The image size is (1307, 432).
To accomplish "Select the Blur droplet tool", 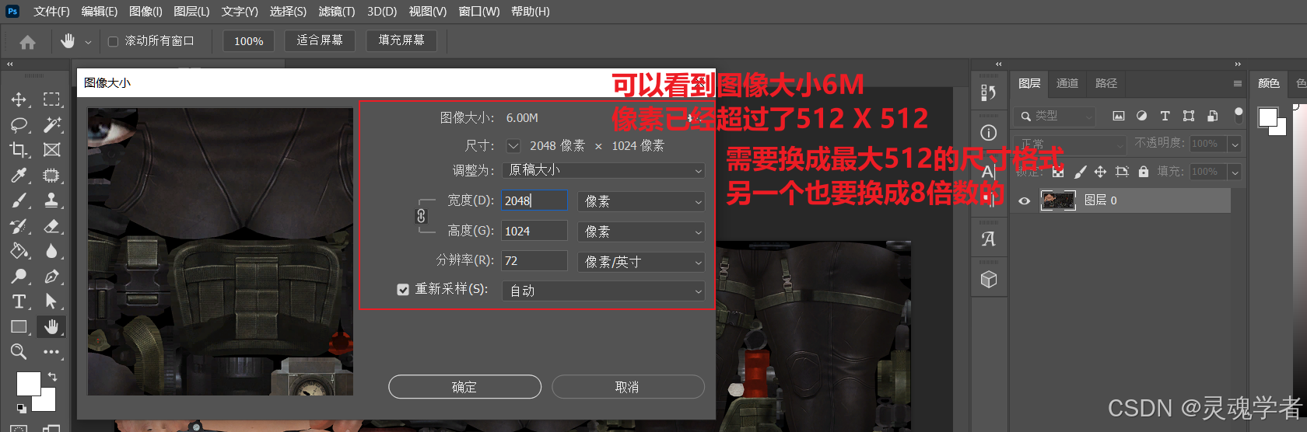I will (51, 251).
